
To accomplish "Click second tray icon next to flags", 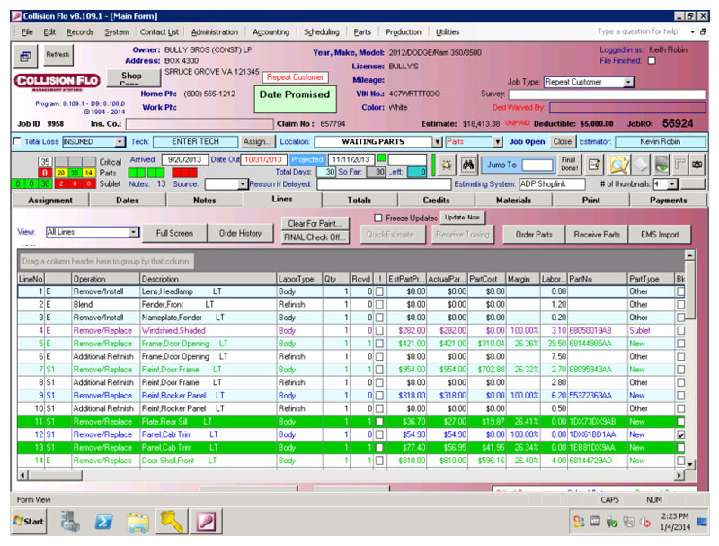I will pos(595,521).
